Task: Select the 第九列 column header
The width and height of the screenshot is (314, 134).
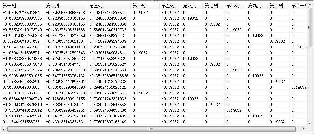Action: click(257, 6)
